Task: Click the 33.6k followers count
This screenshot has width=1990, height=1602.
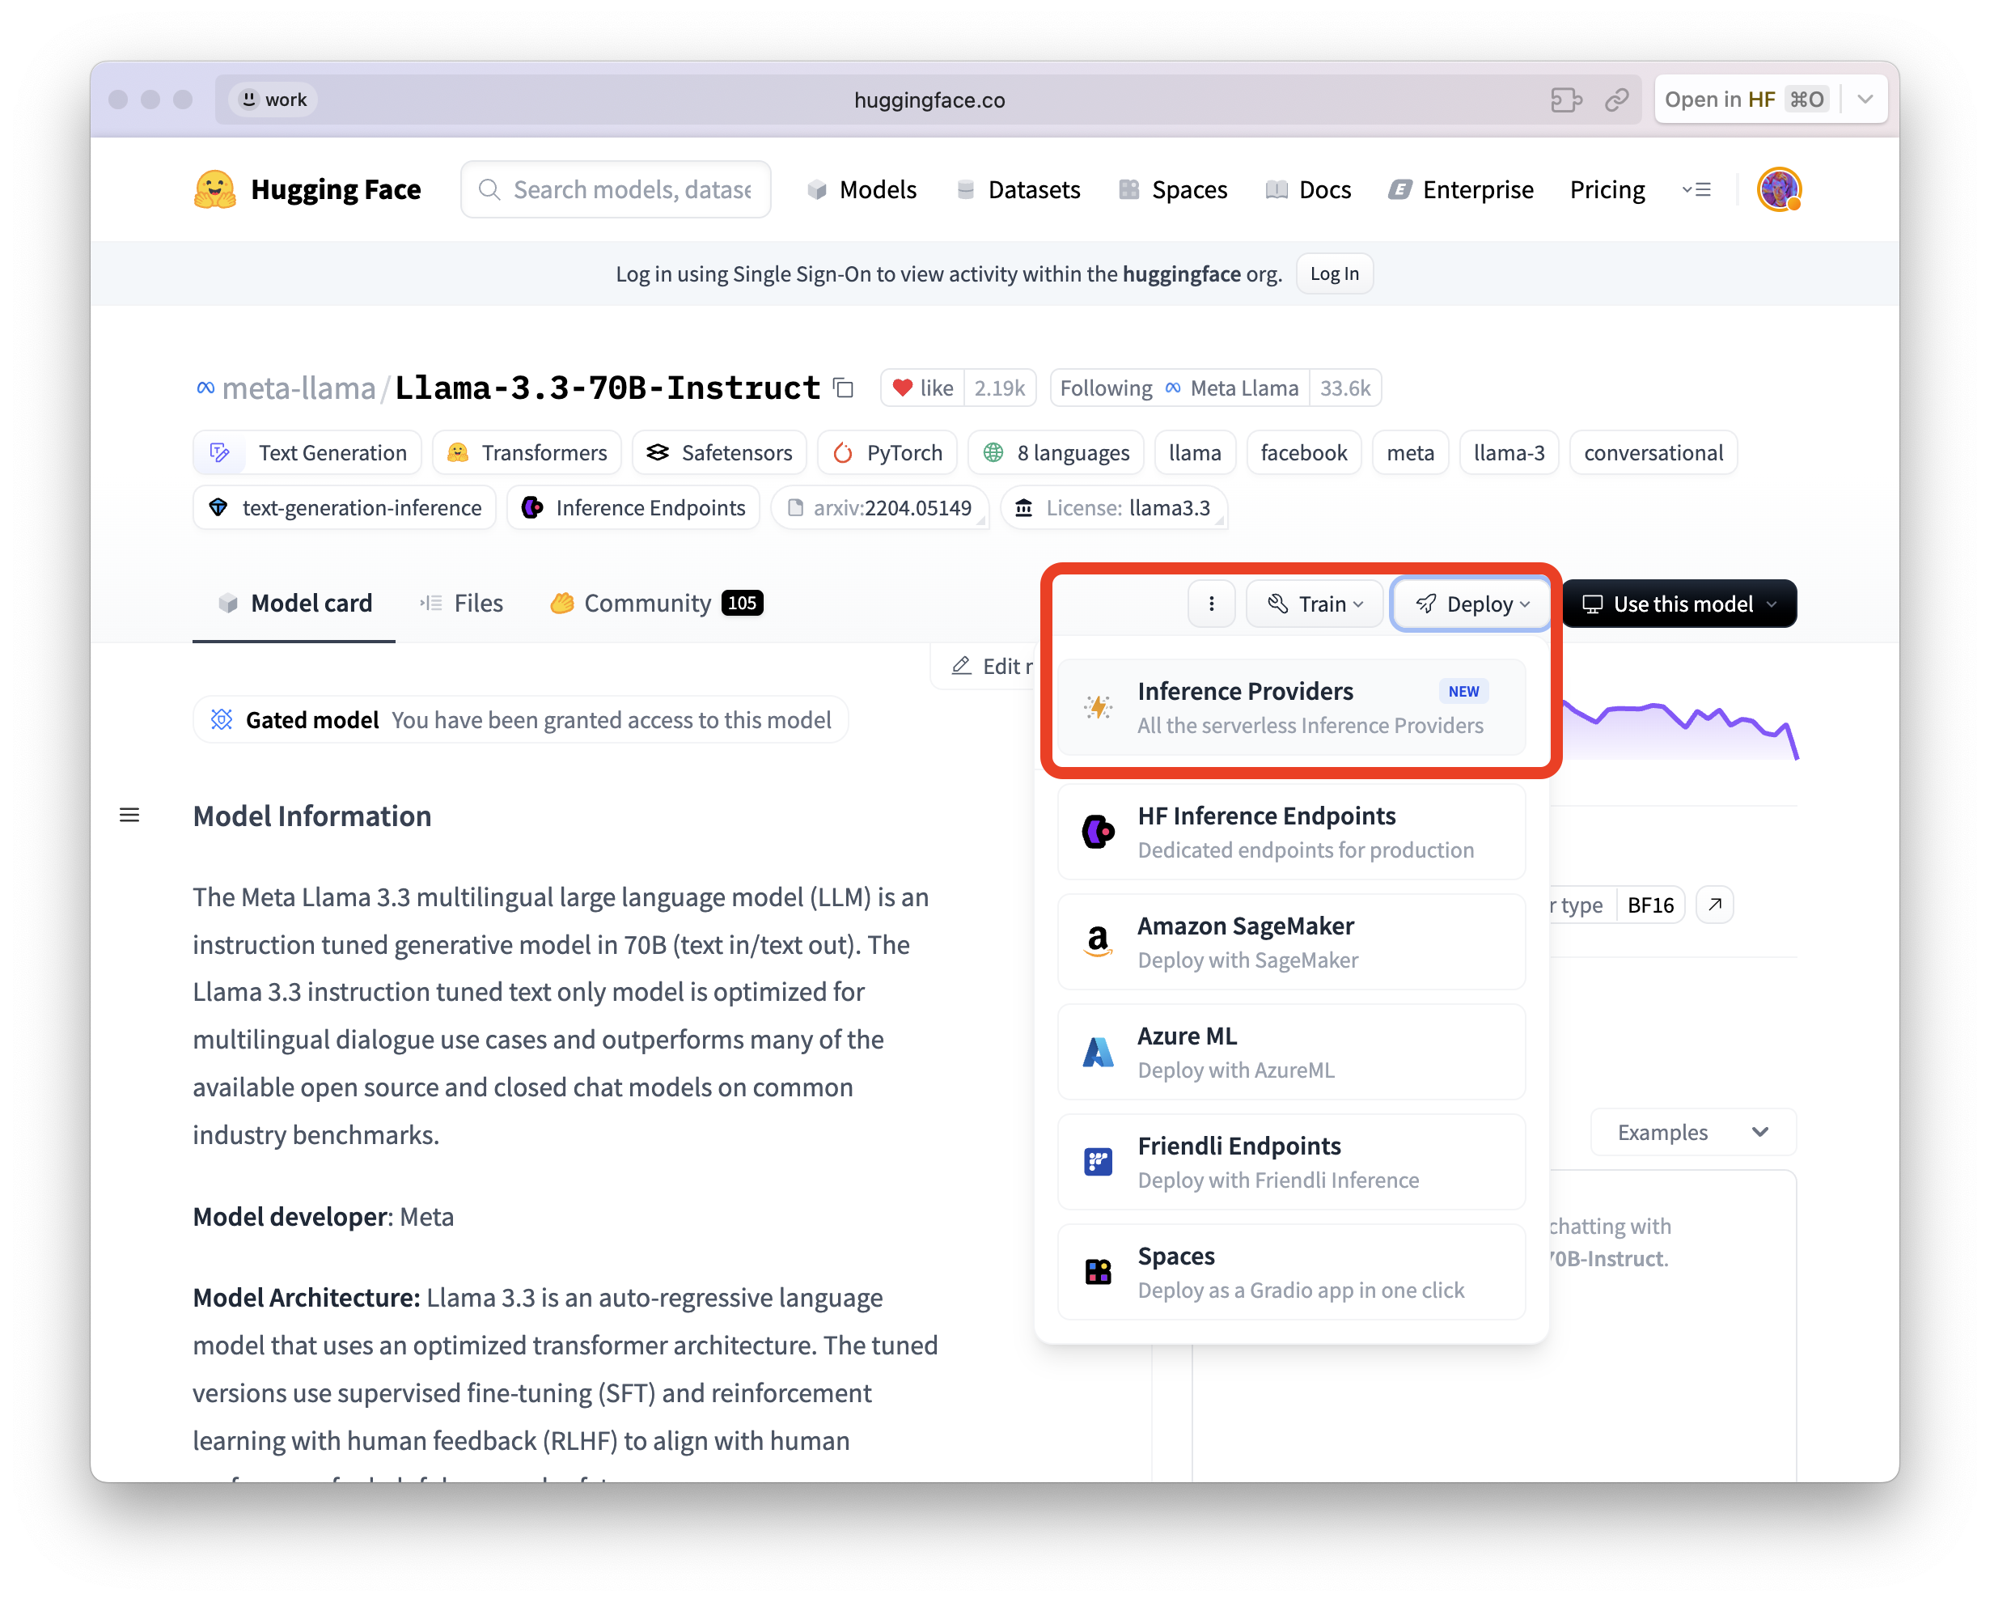Action: [x=1344, y=388]
